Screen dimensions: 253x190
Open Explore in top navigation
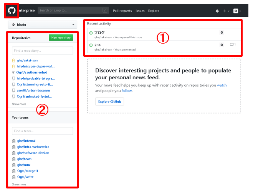(x=154, y=11)
